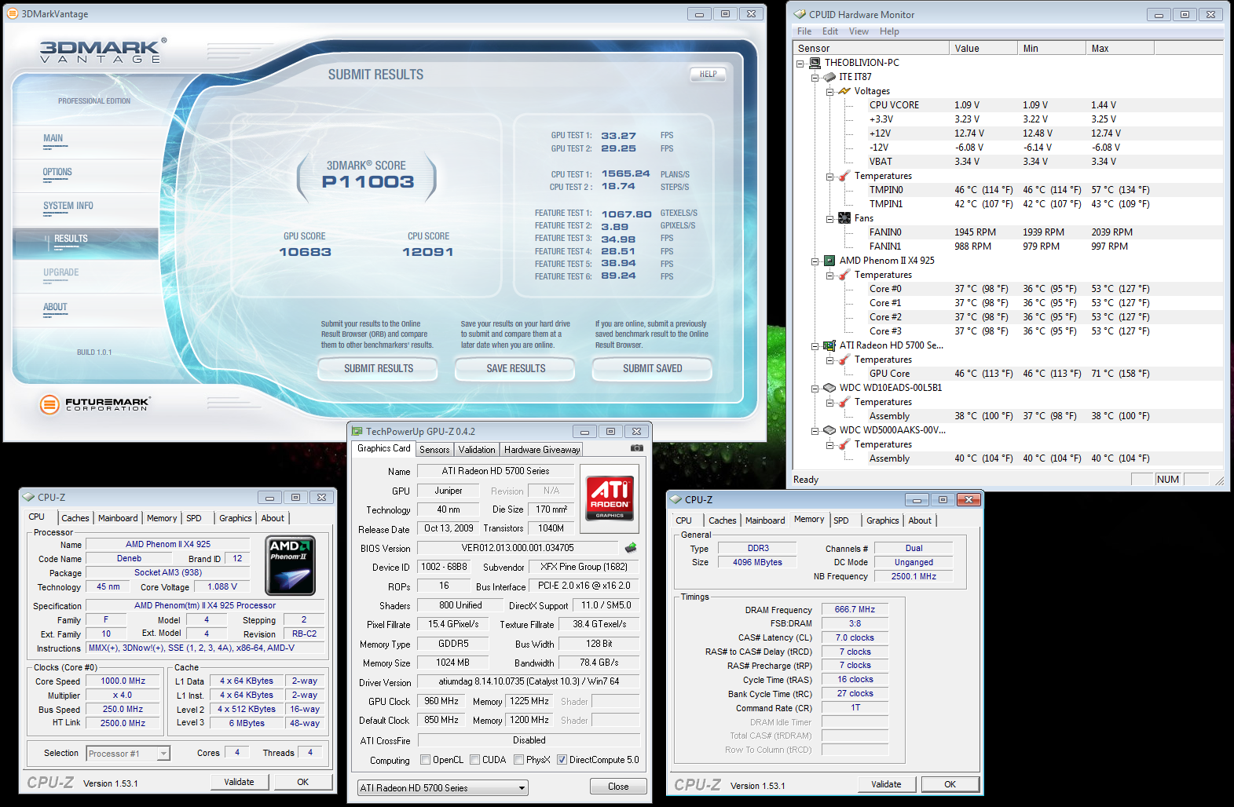Click the Sensor column header

pos(871,48)
